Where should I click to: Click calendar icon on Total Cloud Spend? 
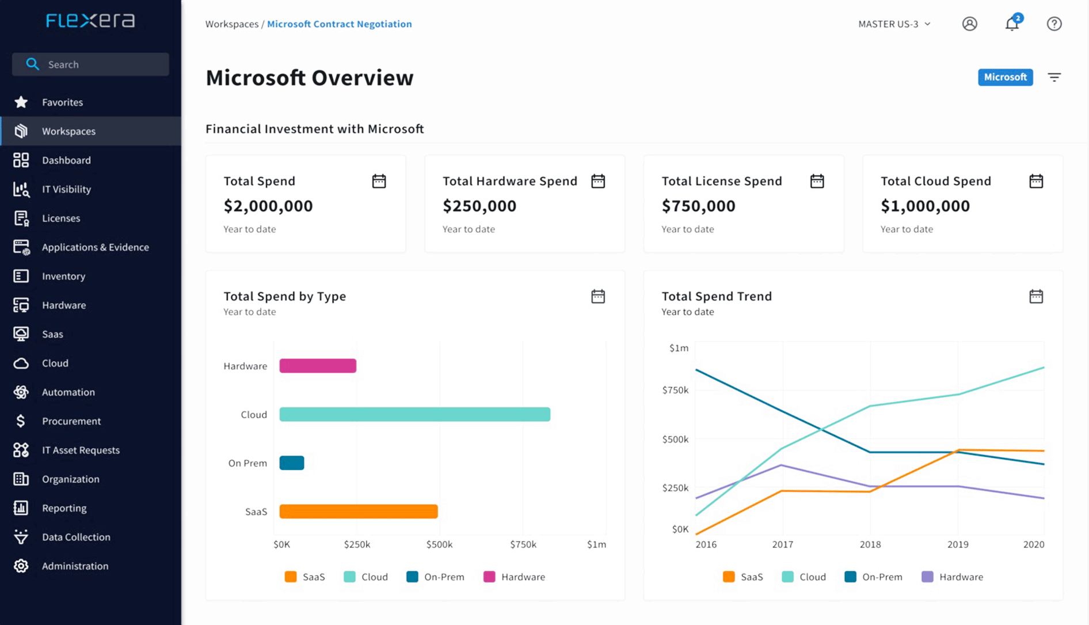pyautogui.click(x=1035, y=181)
